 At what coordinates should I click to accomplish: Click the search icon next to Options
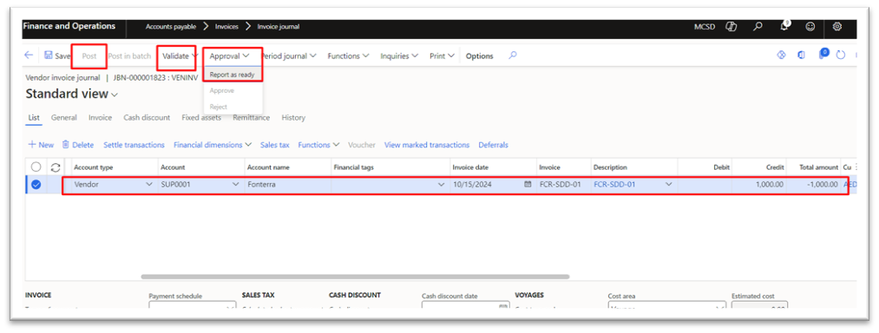click(x=512, y=55)
